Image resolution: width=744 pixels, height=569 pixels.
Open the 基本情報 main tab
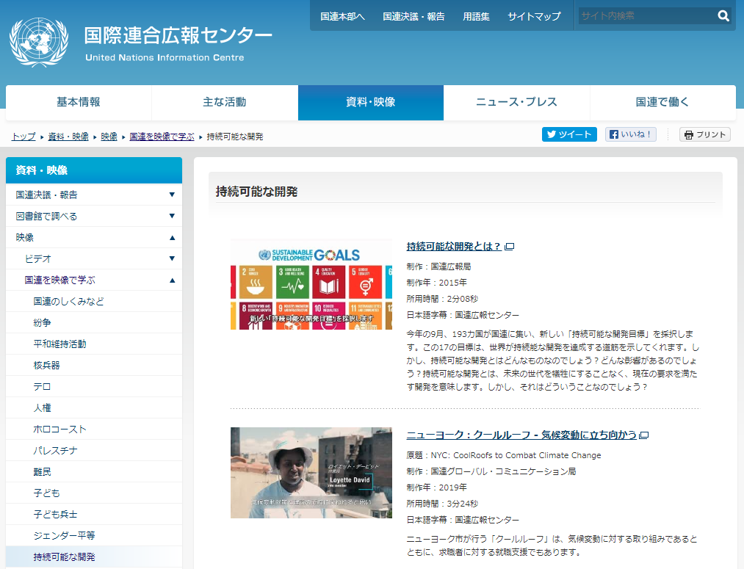(x=79, y=103)
